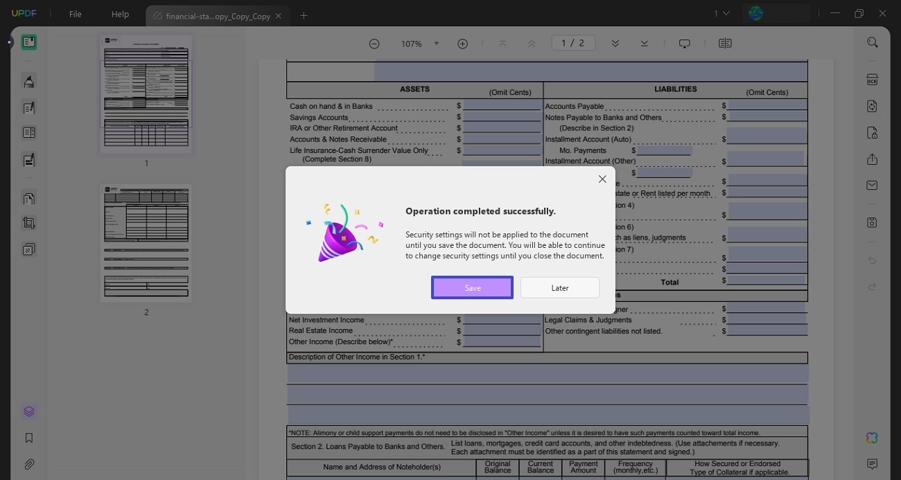Open the search magnifier icon

click(872, 42)
